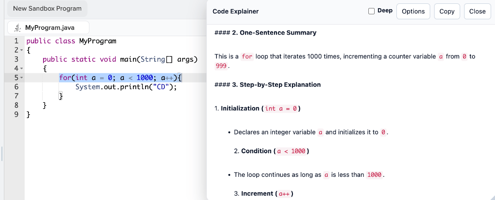Close the Code Explainer panel

pos(477,12)
